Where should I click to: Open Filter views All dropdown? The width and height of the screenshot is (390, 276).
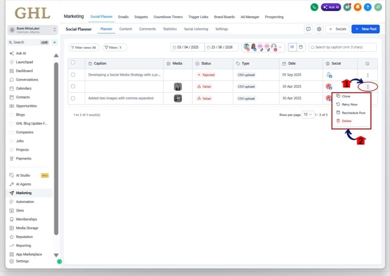(84, 48)
